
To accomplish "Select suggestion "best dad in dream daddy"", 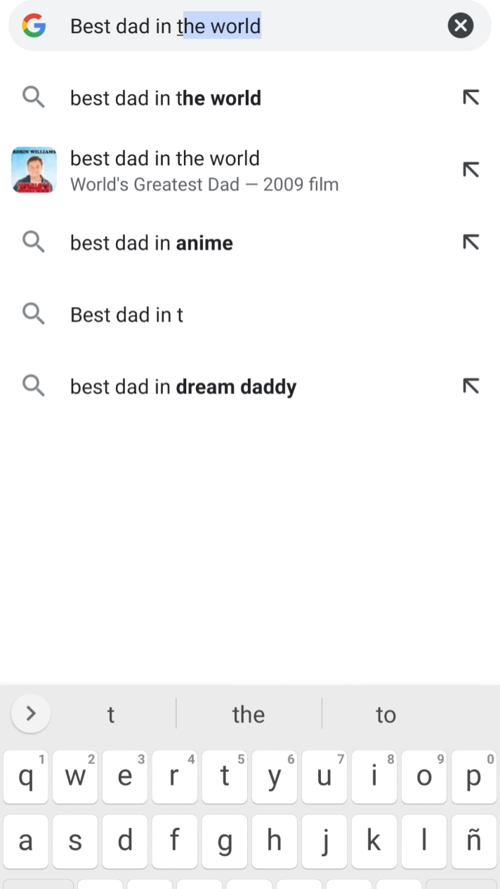I will tap(183, 387).
